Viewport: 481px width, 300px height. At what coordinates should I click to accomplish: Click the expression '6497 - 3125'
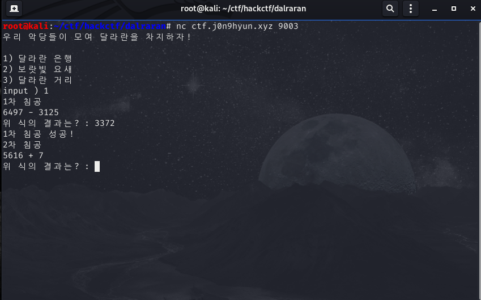[31, 112]
